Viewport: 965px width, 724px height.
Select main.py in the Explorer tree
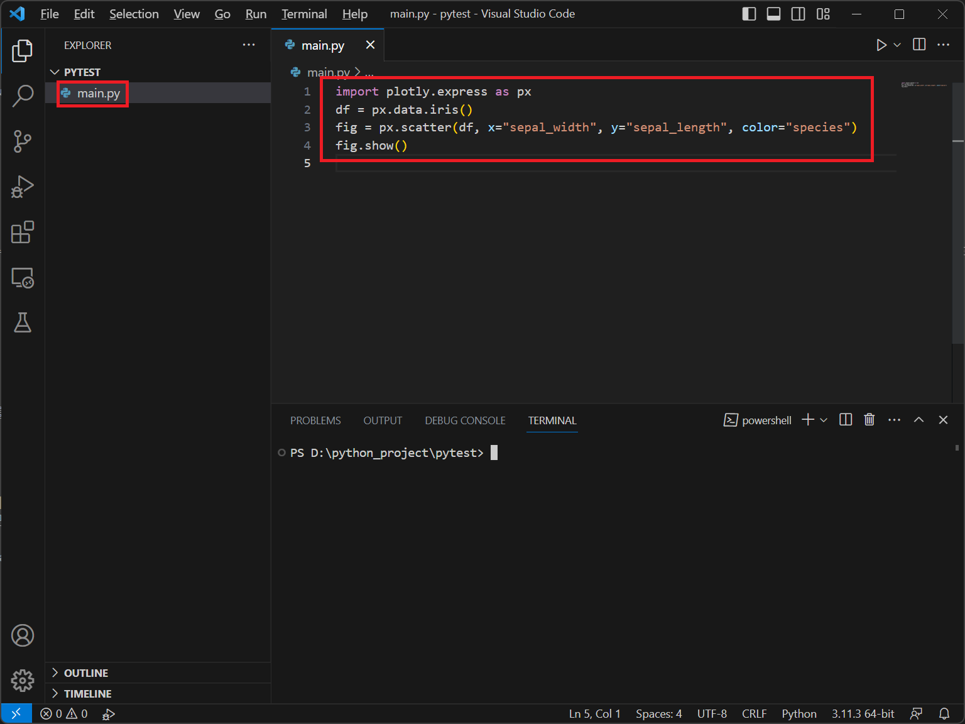(98, 94)
